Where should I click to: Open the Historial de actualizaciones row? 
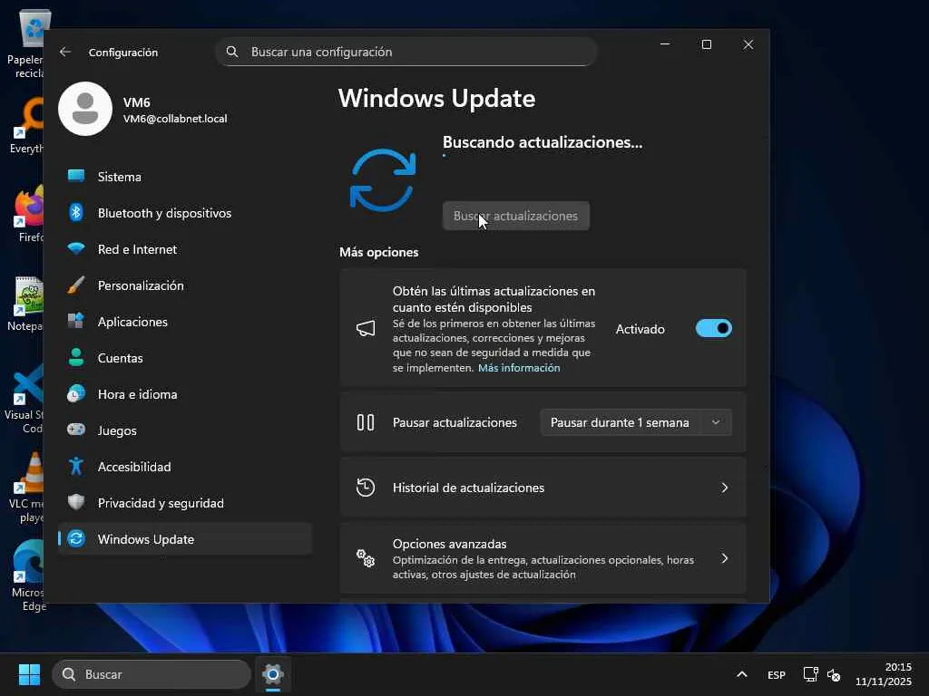coord(543,487)
